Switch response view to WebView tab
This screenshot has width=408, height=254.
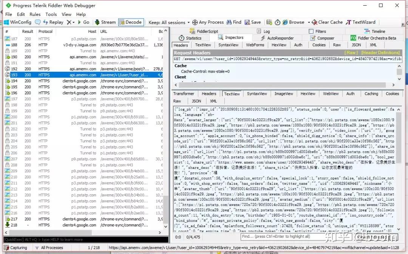pos(331,94)
